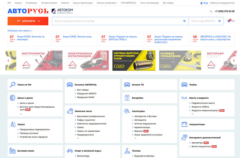Open the О компании menu item
This screenshot has height=158, width=240.
click(x=31, y=3)
